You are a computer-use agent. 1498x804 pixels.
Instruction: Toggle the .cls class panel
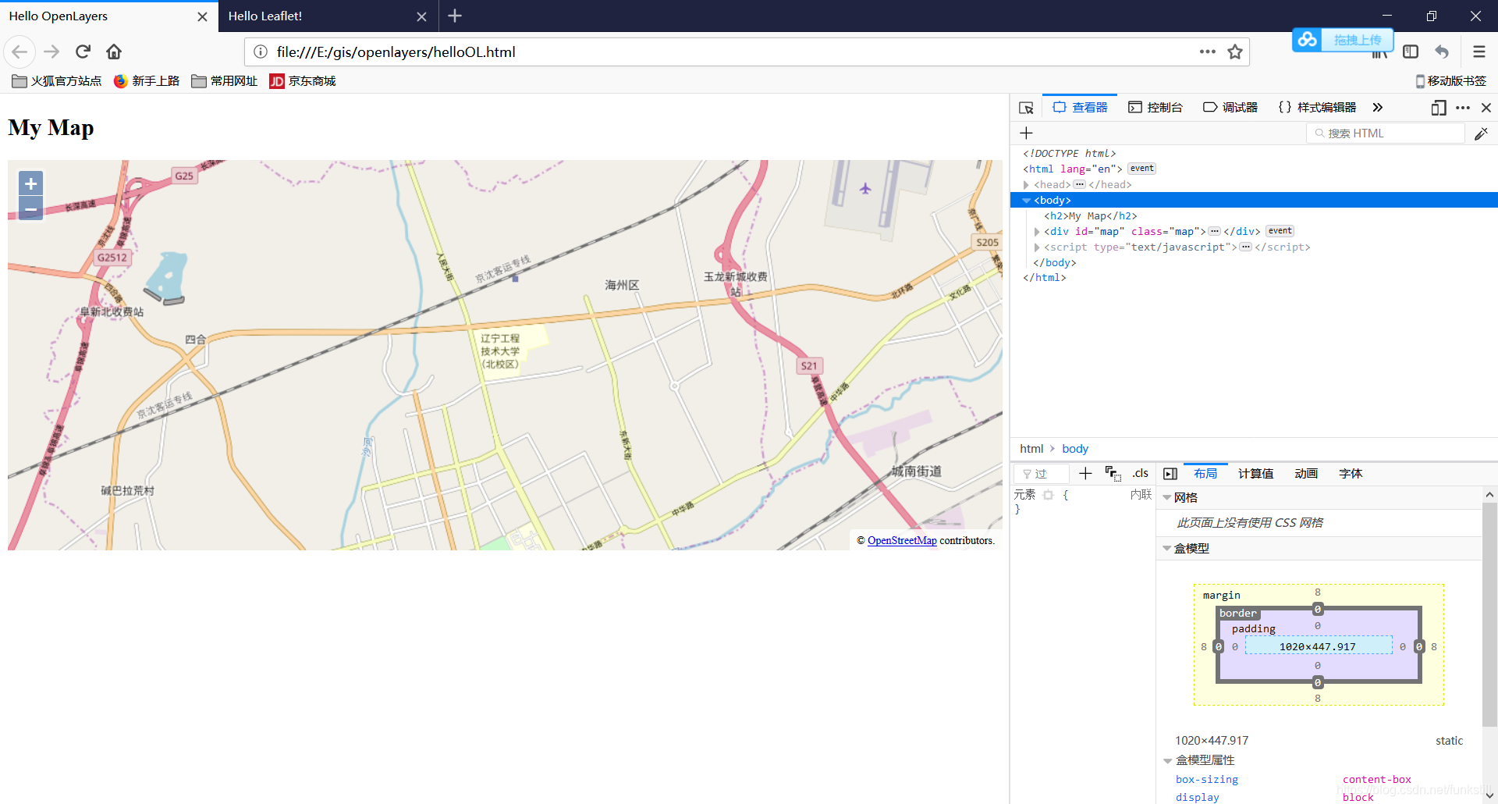point(1141,473)
